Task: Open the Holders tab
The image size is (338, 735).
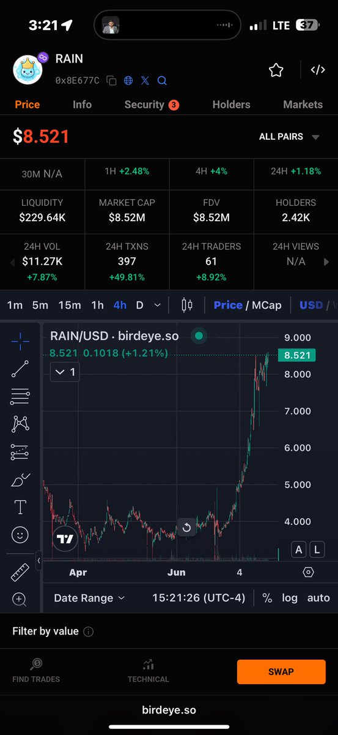Action: tap(232, 105)
